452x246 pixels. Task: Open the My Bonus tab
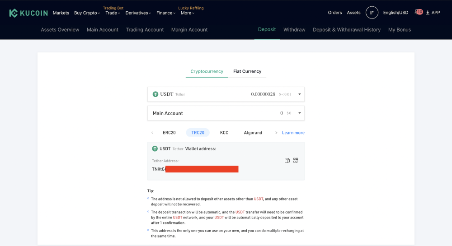(400, 30)
